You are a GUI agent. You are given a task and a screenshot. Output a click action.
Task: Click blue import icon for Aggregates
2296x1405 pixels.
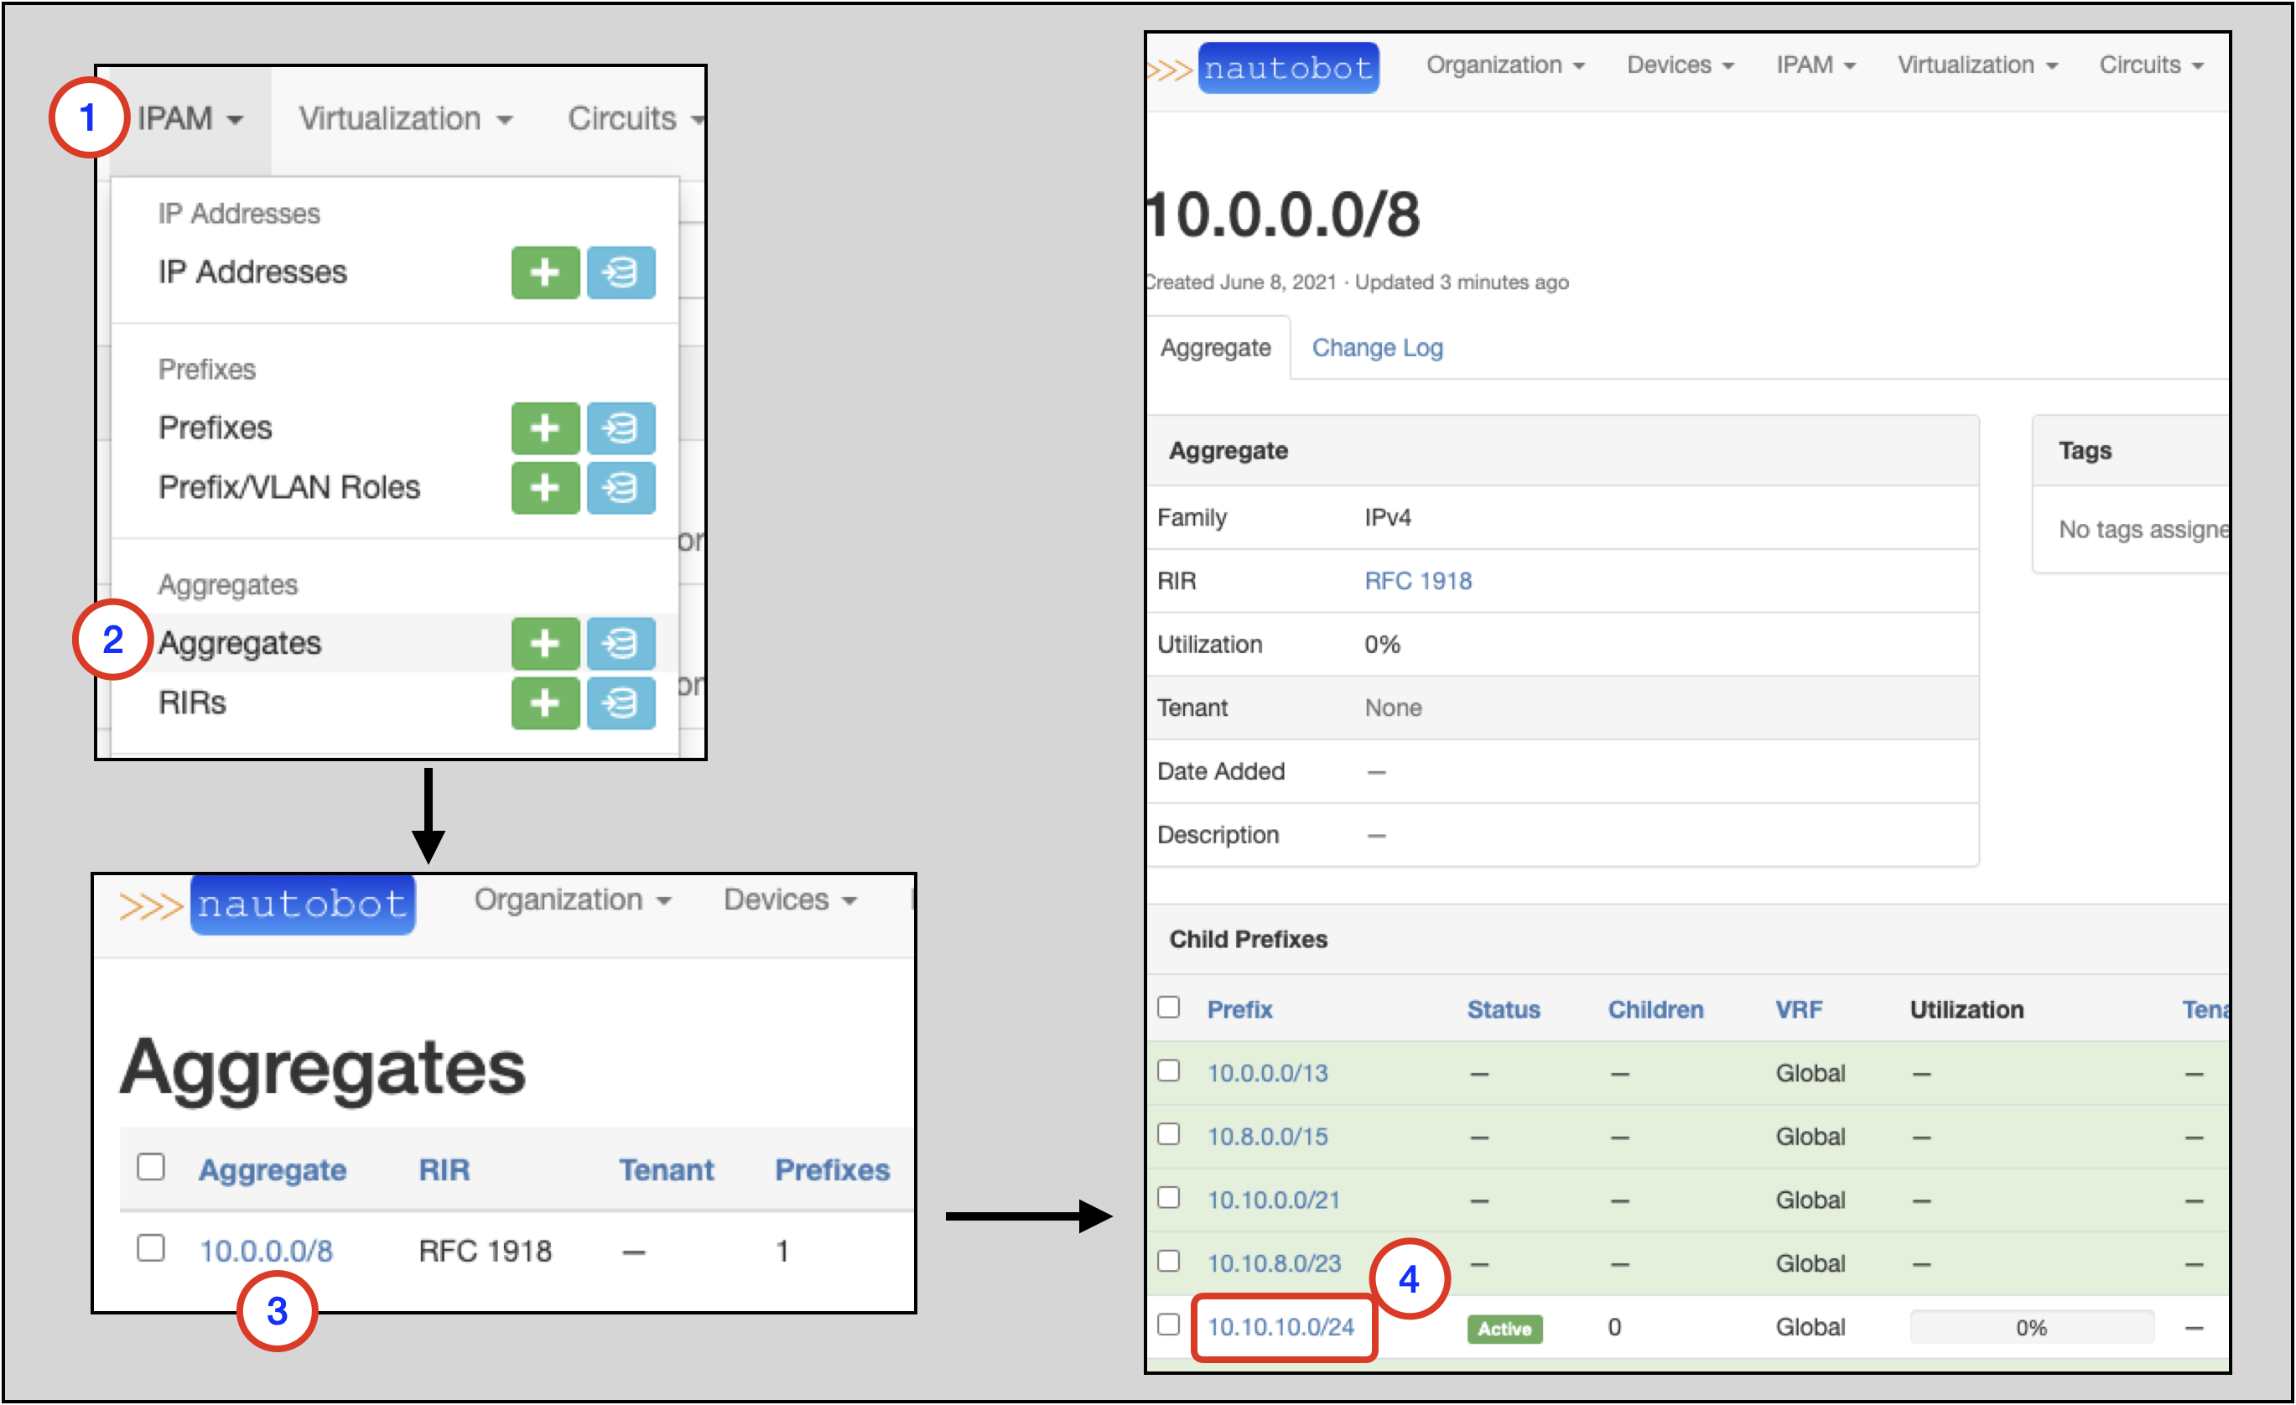click(x=621, y=643)
